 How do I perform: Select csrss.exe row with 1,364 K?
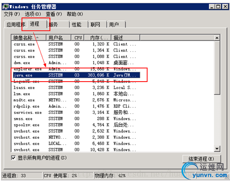click(77, 50)
